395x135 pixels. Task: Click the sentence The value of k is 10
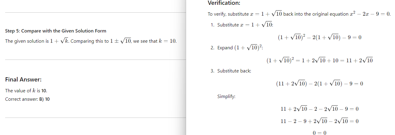click(x=26, y=91)
